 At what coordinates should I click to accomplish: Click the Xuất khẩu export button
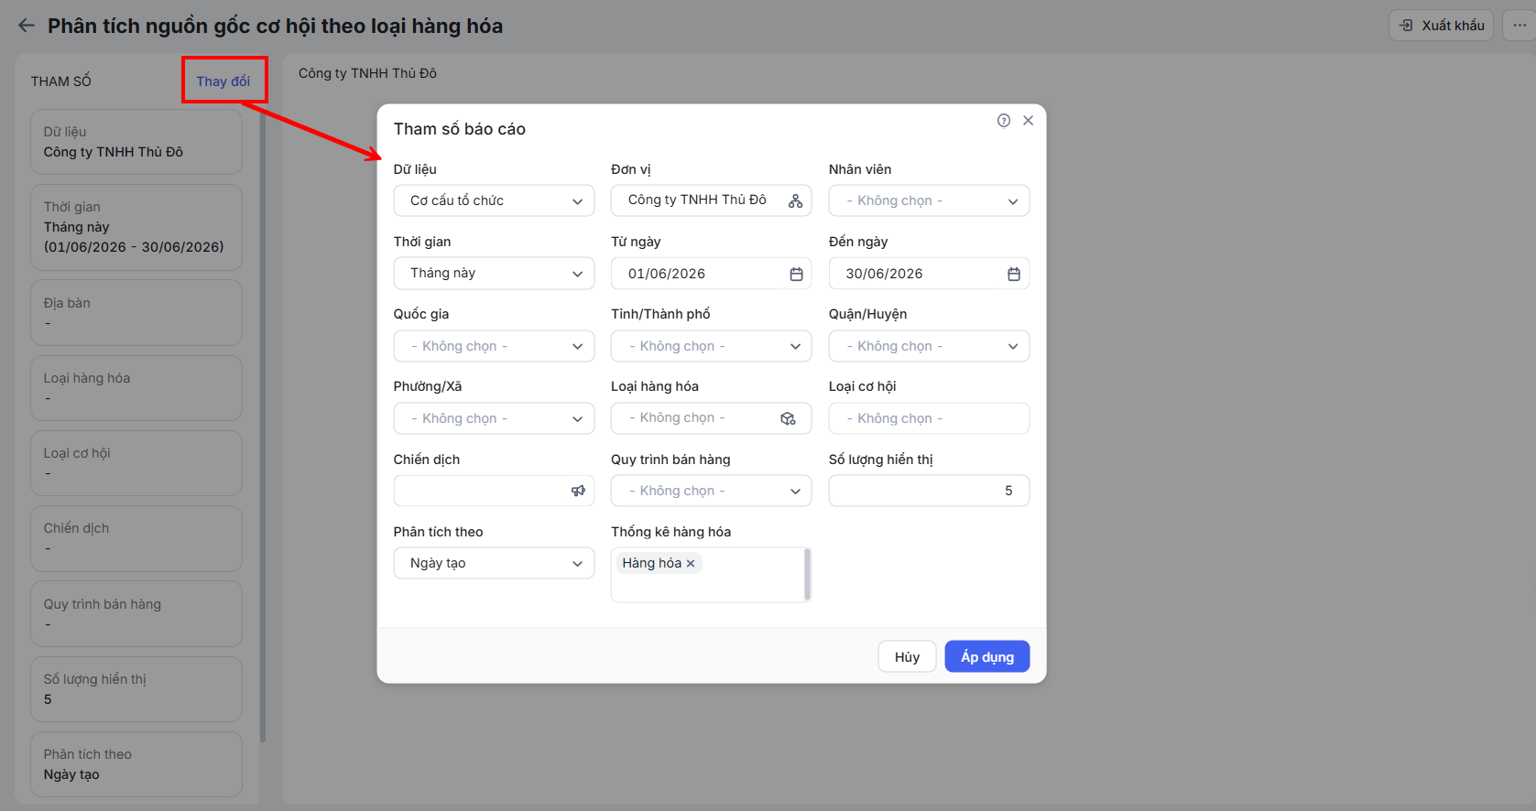[1441, 26]
